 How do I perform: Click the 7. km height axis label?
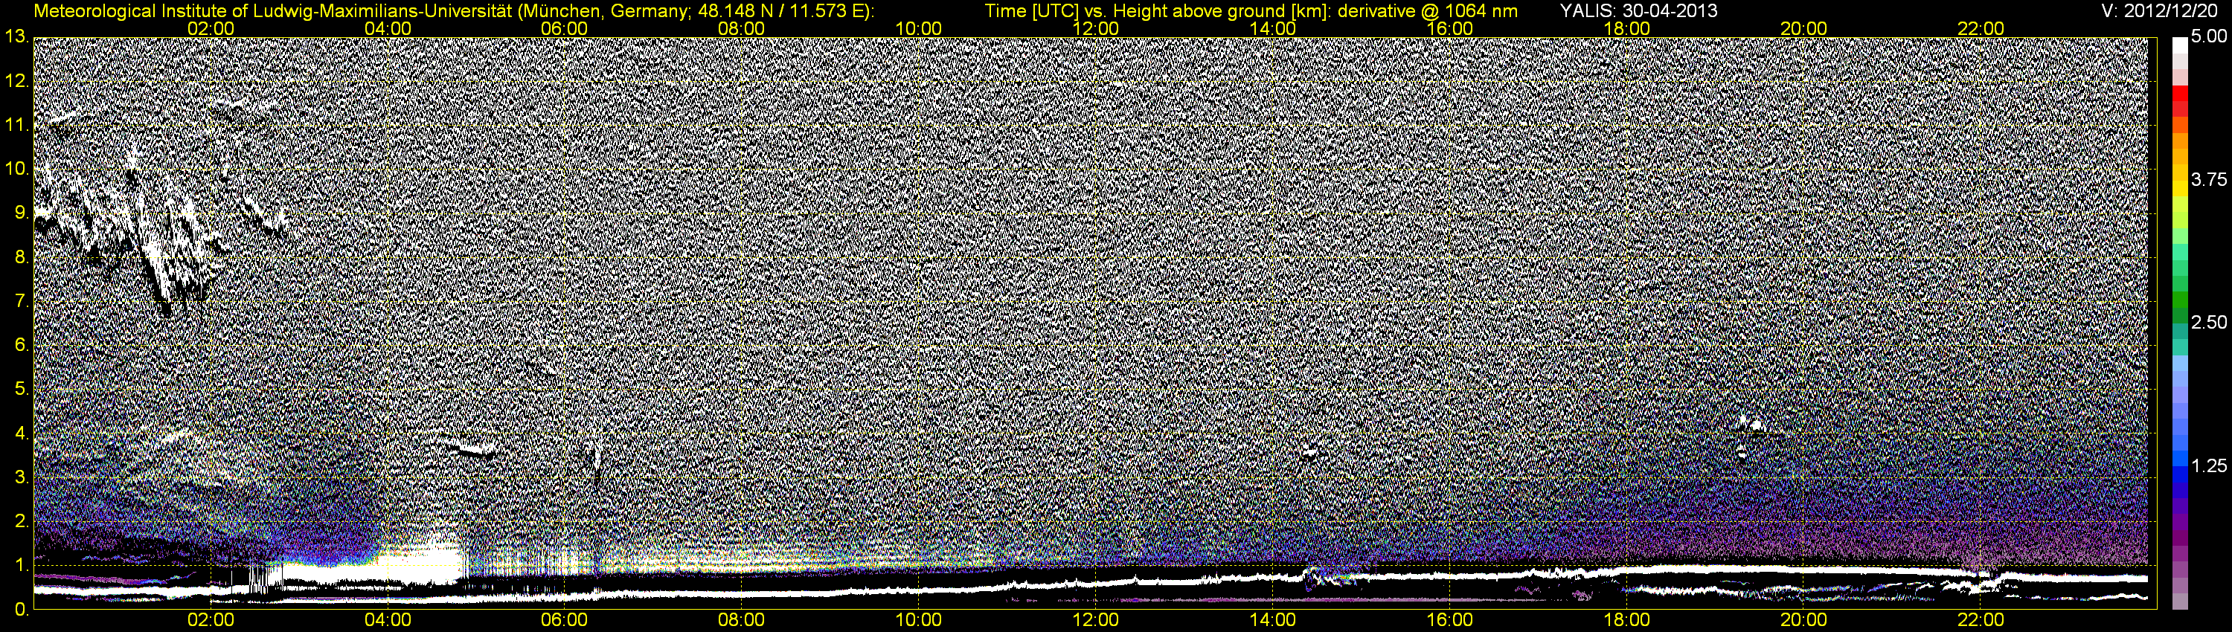click(x=21, y=300)
